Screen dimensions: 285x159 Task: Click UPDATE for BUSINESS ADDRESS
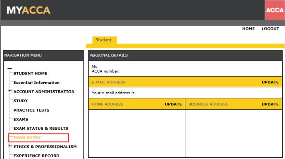270,104
